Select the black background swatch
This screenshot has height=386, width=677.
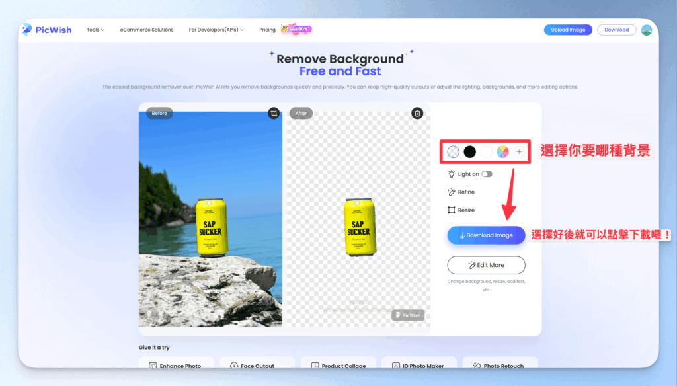pyautogui.click(x=469, y=151)
